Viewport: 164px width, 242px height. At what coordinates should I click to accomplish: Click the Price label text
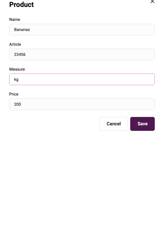(x=14, y=94)
